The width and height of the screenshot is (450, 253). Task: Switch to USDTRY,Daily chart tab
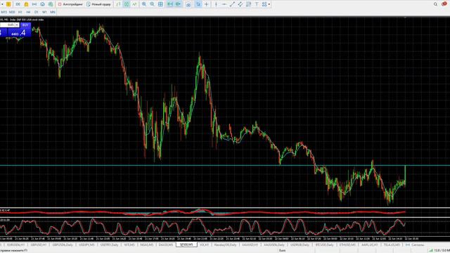tap(110, 245)
